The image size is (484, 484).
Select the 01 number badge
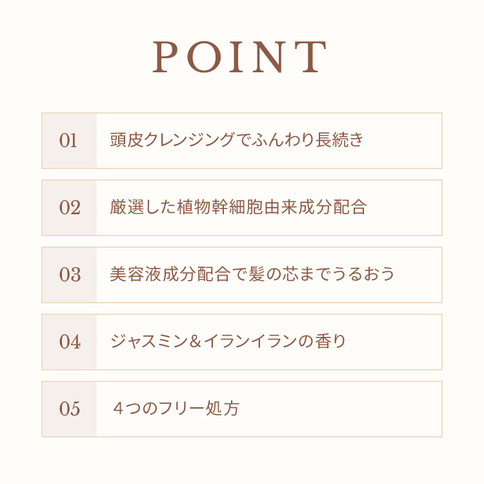click(x=70, y=141)
